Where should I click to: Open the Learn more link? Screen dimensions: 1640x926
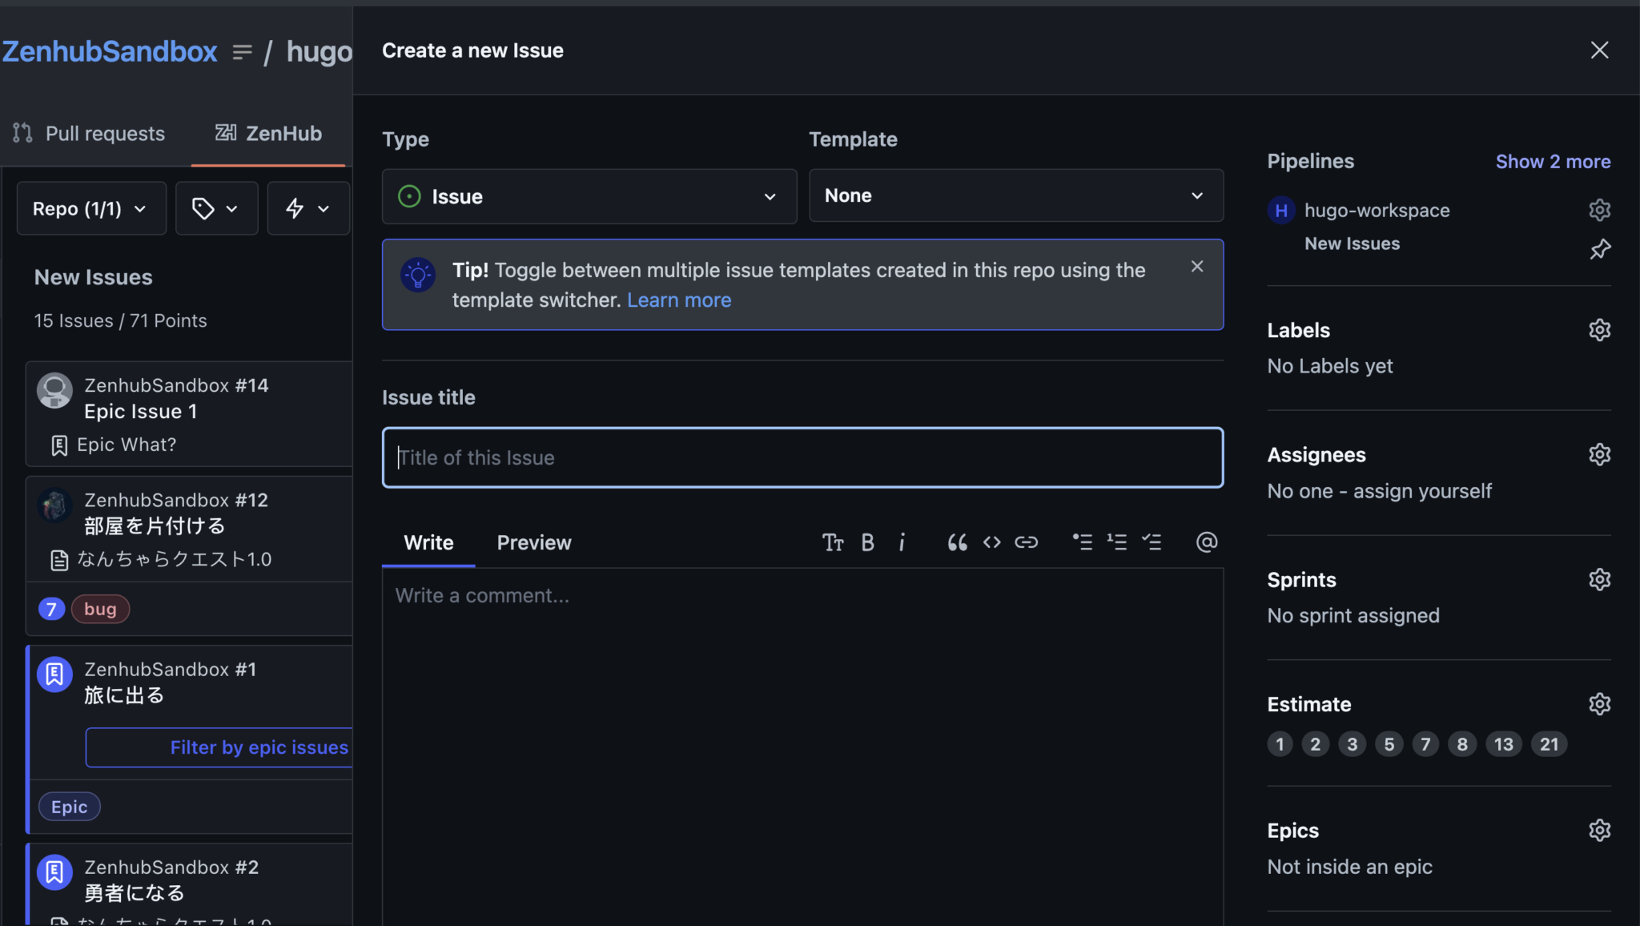tap(678, 300)
